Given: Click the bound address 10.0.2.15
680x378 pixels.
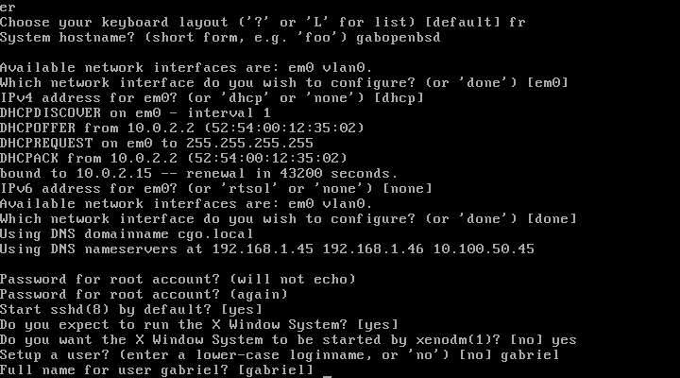Looking at the screenshot, I should pos(114,174).
